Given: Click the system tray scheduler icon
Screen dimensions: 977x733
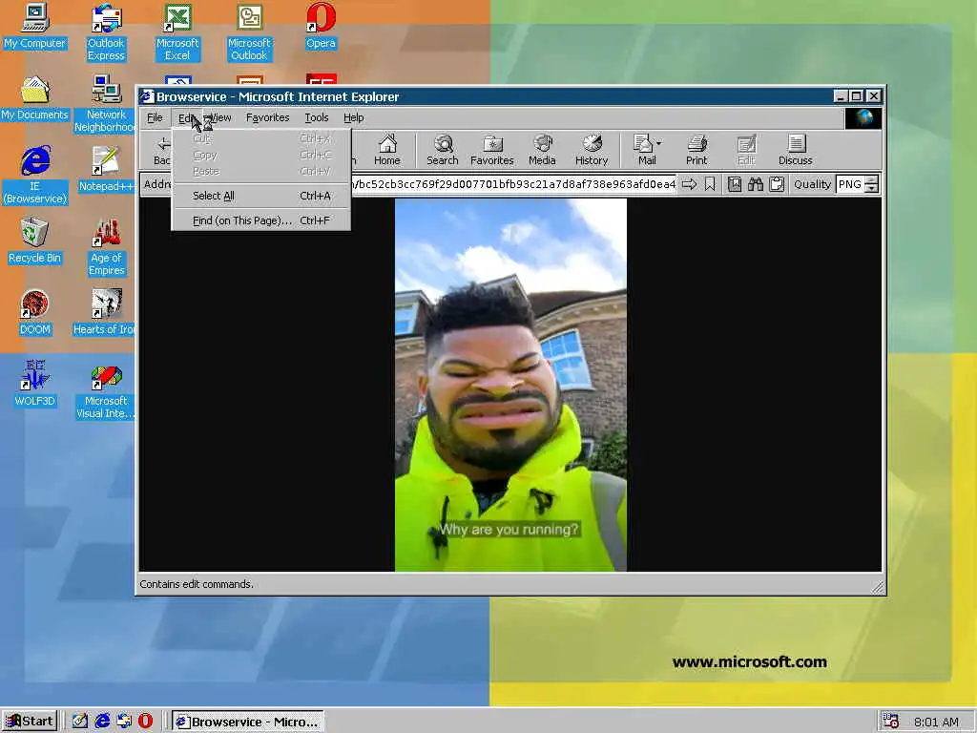Looking at the screenshot, I should (x=891, y=722).
